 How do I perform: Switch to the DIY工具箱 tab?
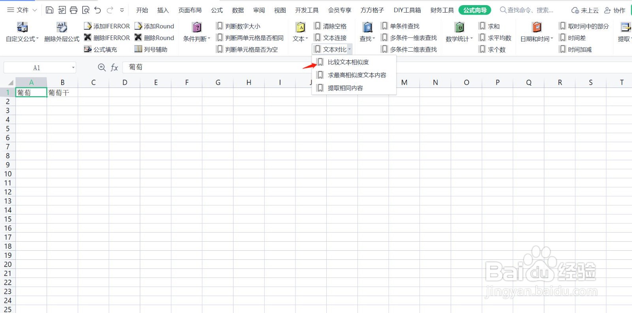click(407, 10)
